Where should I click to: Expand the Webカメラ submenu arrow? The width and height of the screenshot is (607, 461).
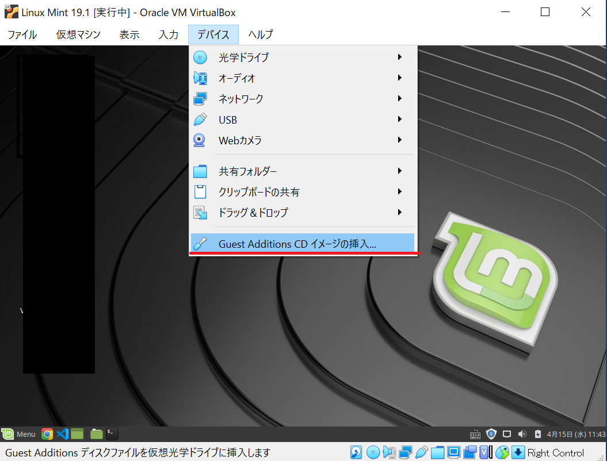tap(400, 140)
